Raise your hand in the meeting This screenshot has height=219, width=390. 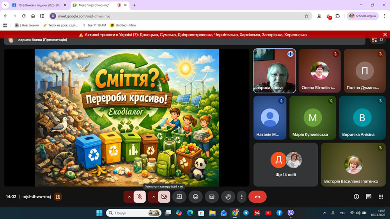[x=228, y=197]
